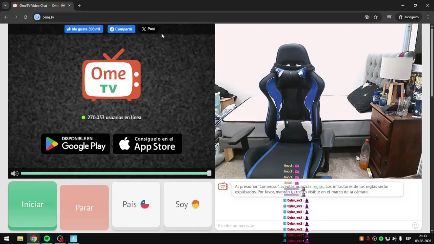Click the tracking protection eye icon
The image size is (434, 244).
(x=367, y=17)
